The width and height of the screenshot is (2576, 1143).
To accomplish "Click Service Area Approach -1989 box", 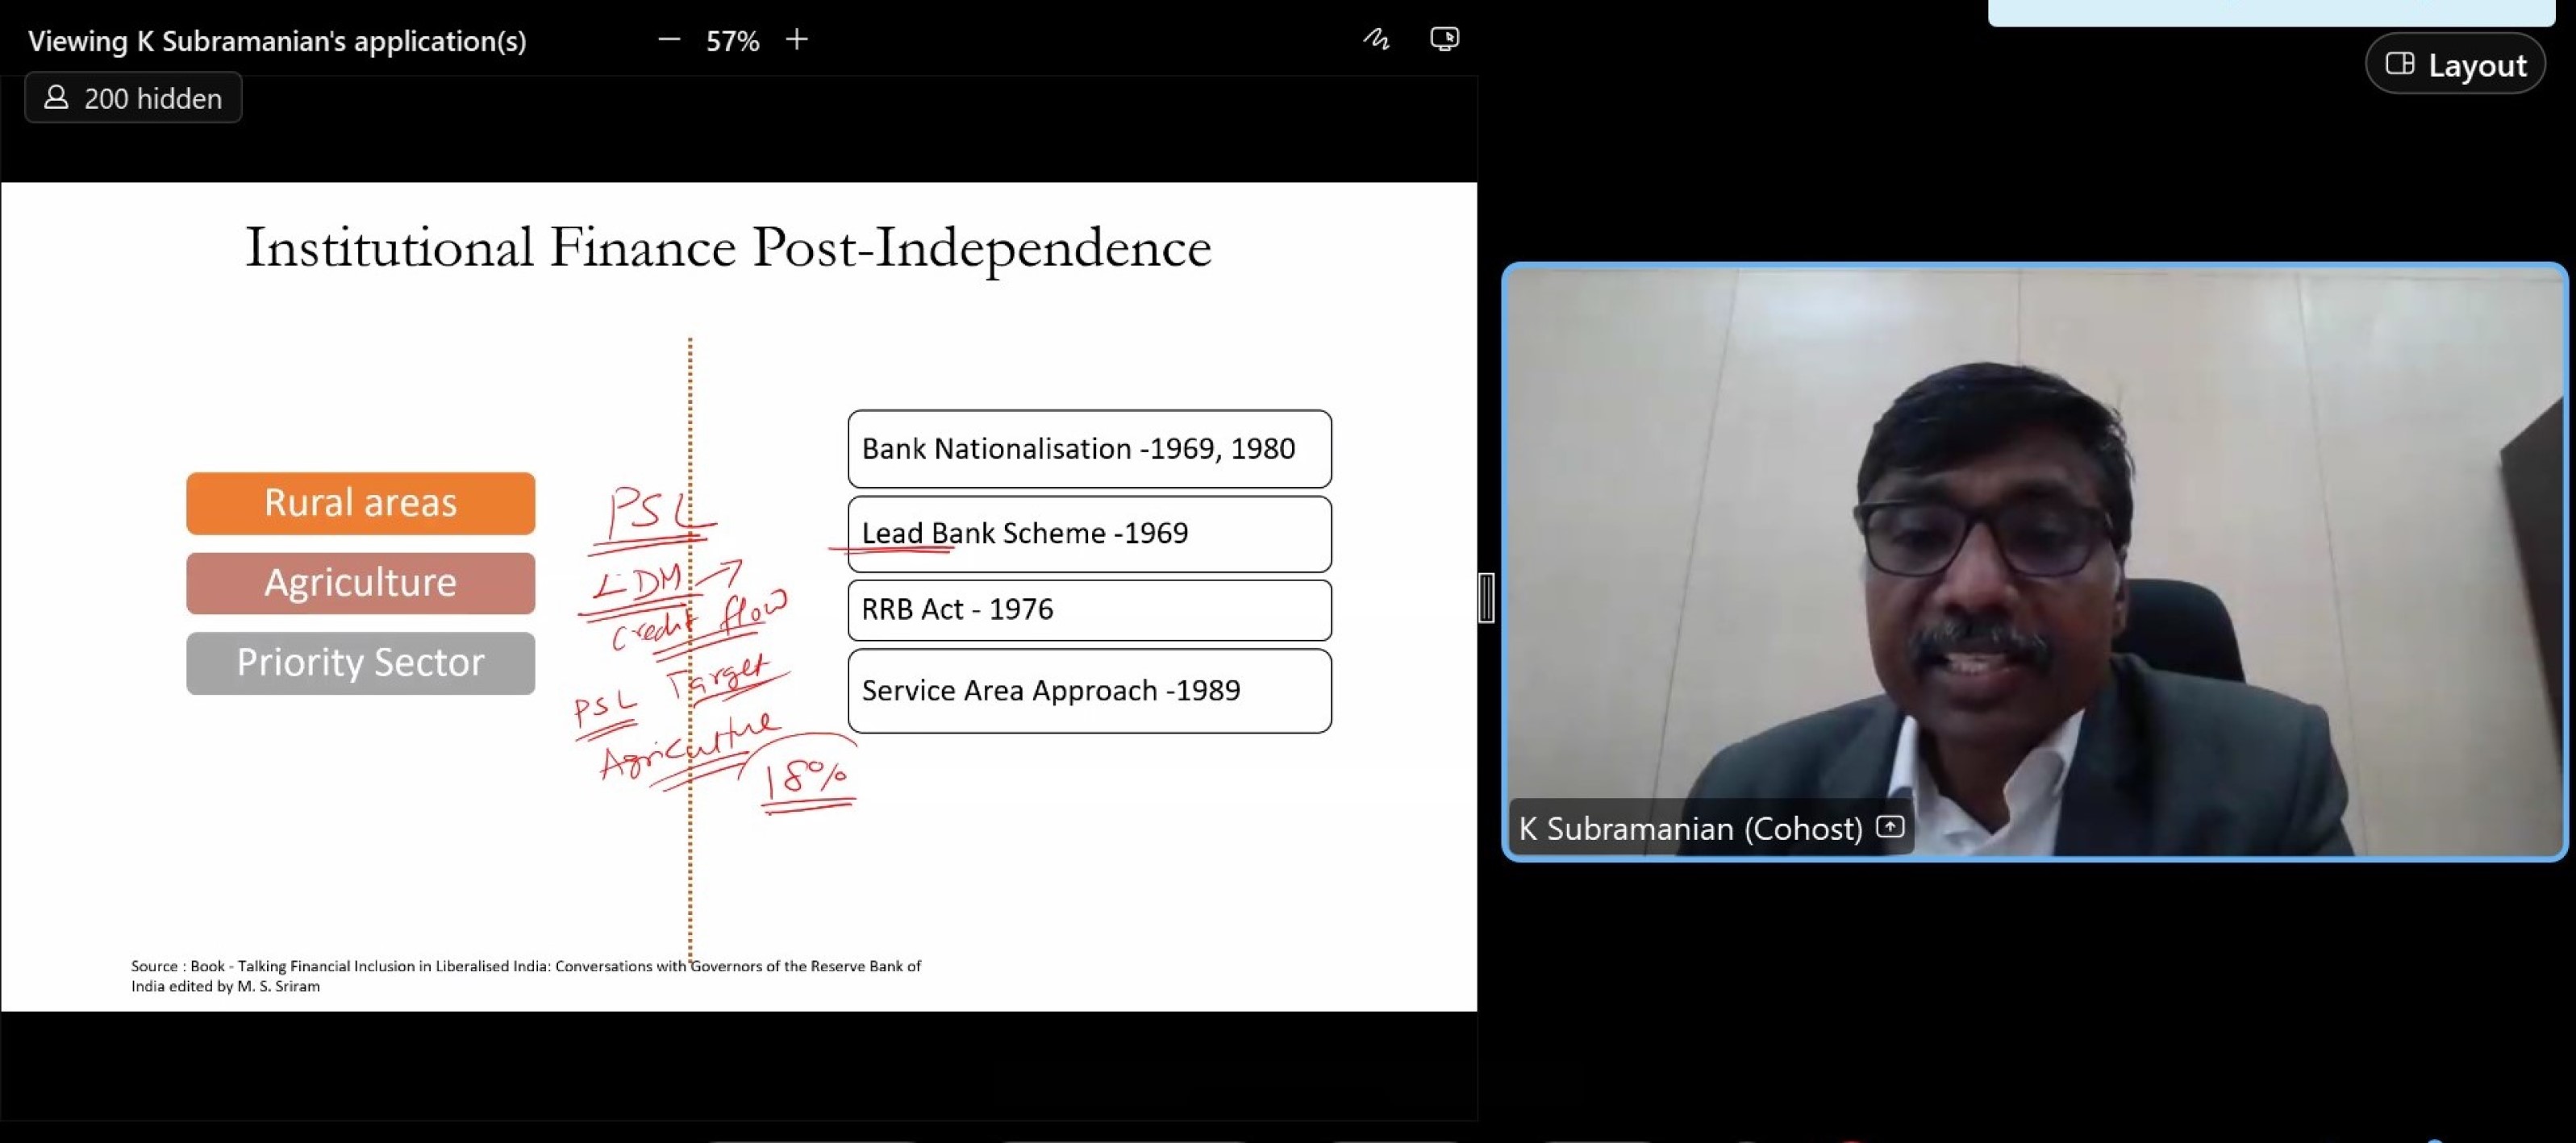I will (x=1089, y=691).
